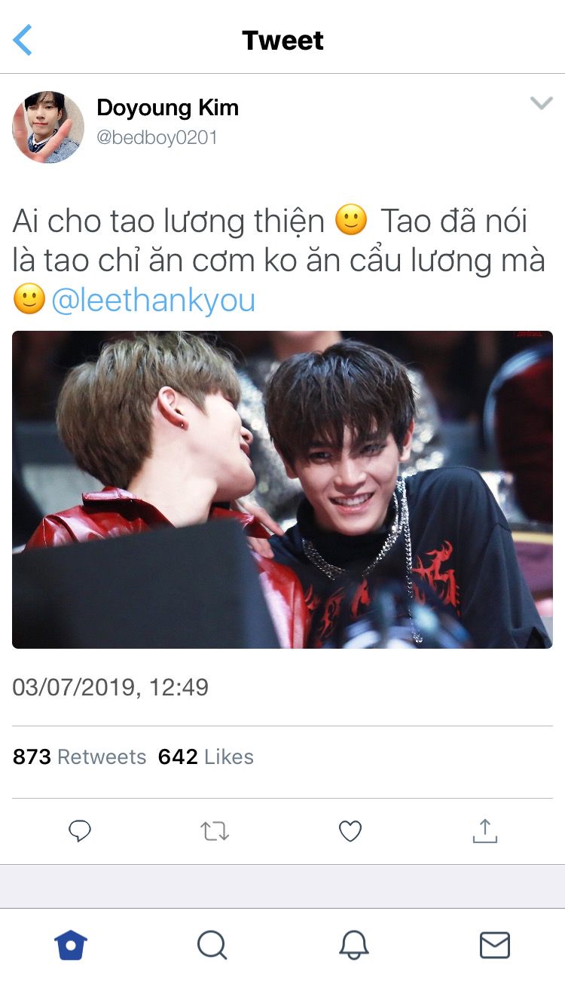This screenshot has height=981, width=565.
Task: Retweet this tweet
Action: (215, 831)
